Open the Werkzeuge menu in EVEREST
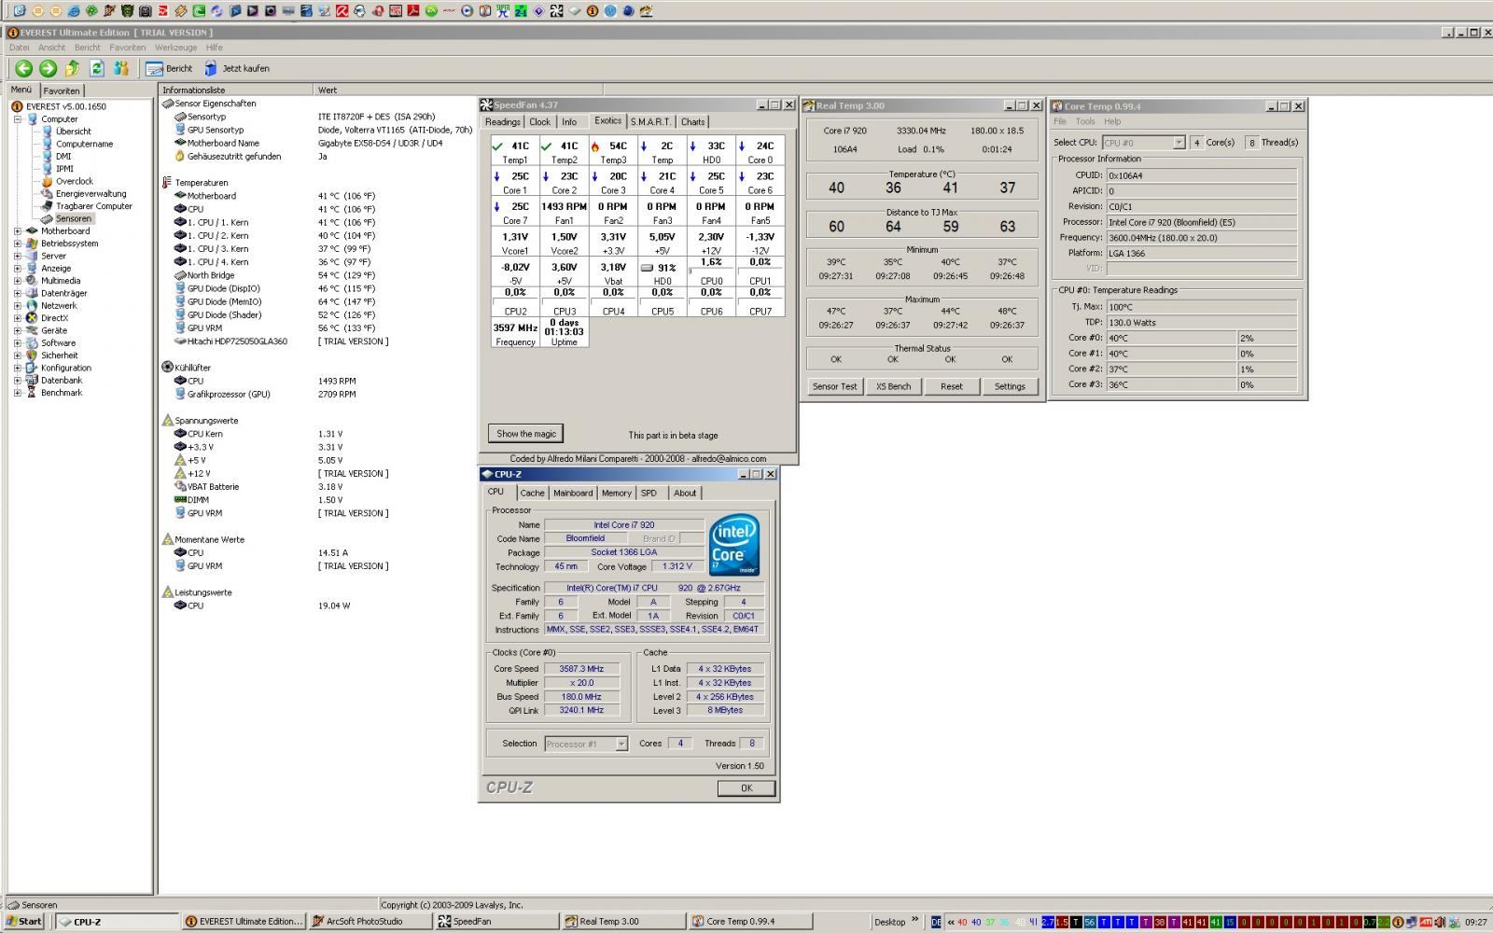1493x933 pixels. pyautogui.click(x=175, y=48)
